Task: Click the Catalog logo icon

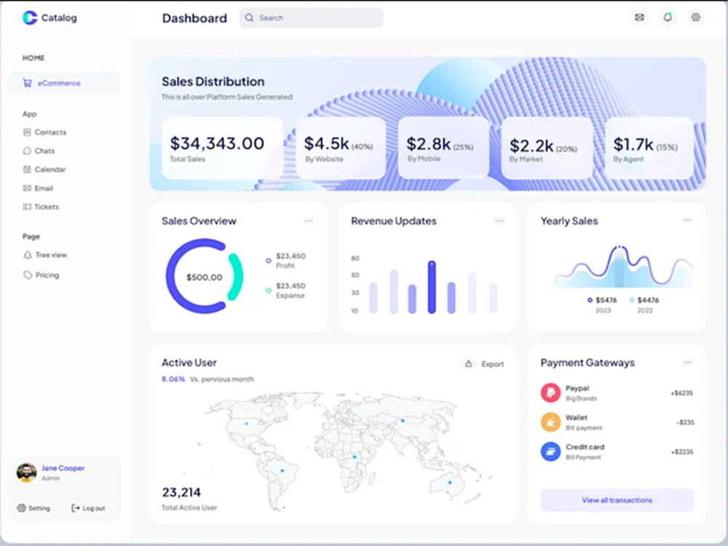Action: tap(30, 17)
